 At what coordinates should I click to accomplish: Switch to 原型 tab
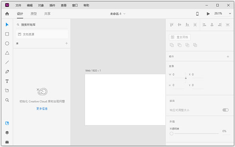pos(34,14)
